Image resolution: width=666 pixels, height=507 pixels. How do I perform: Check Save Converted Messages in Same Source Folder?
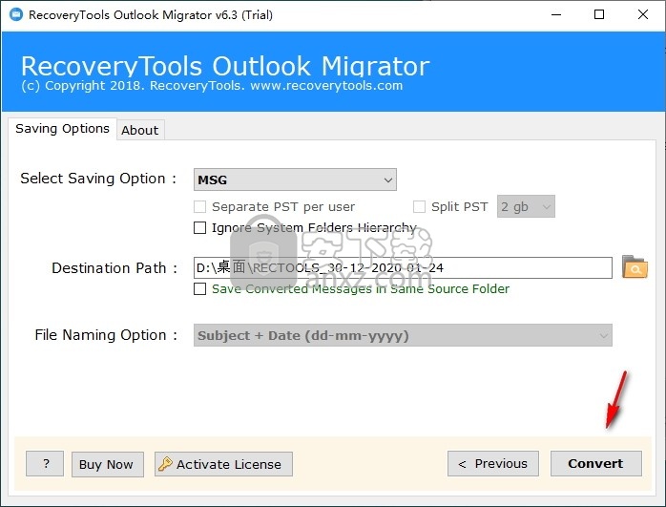199,289
